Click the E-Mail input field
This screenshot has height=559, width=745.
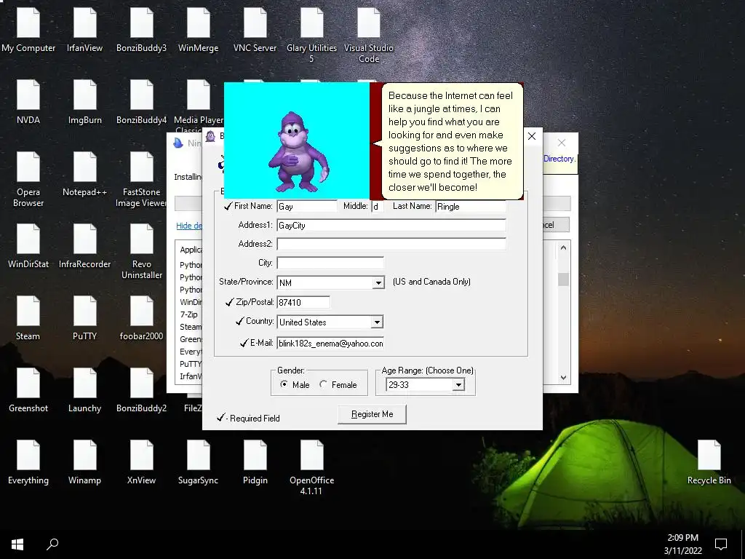330,344
